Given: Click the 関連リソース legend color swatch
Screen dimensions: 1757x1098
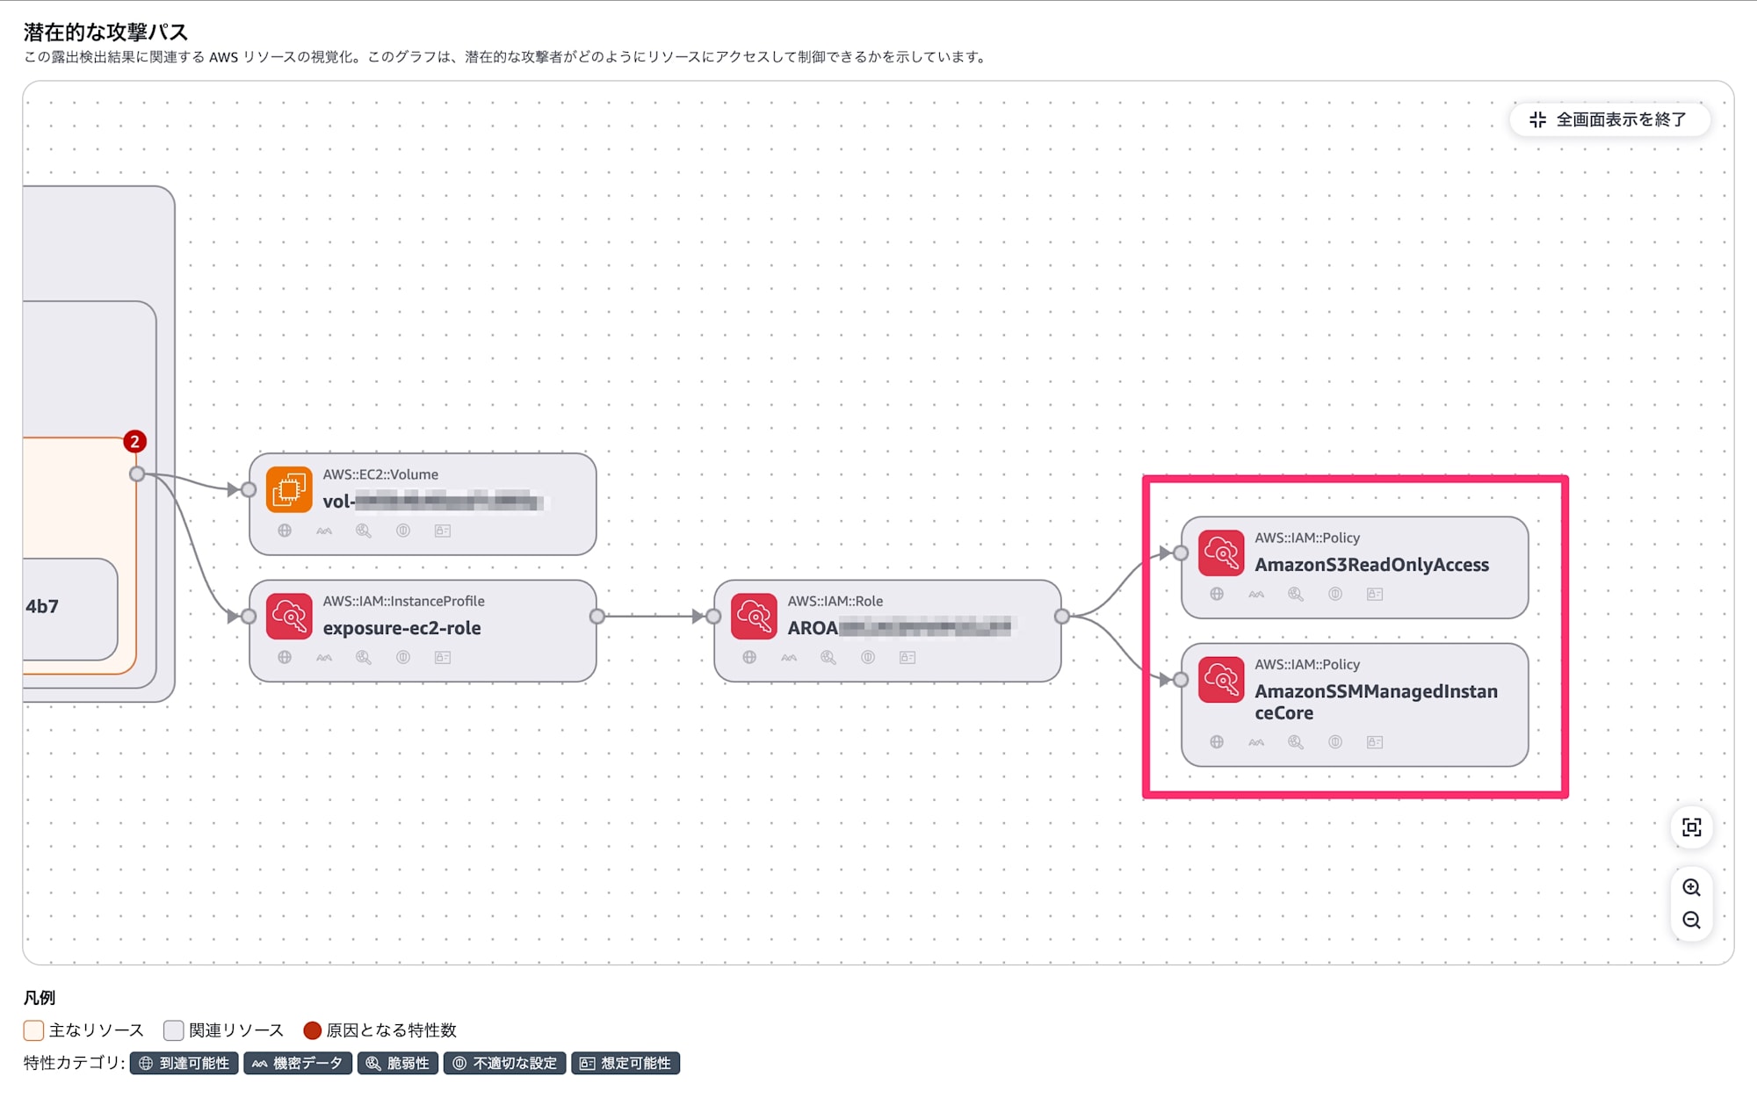Looking at the screenshot, I should pyautogui.click(x=174, y=1030).
